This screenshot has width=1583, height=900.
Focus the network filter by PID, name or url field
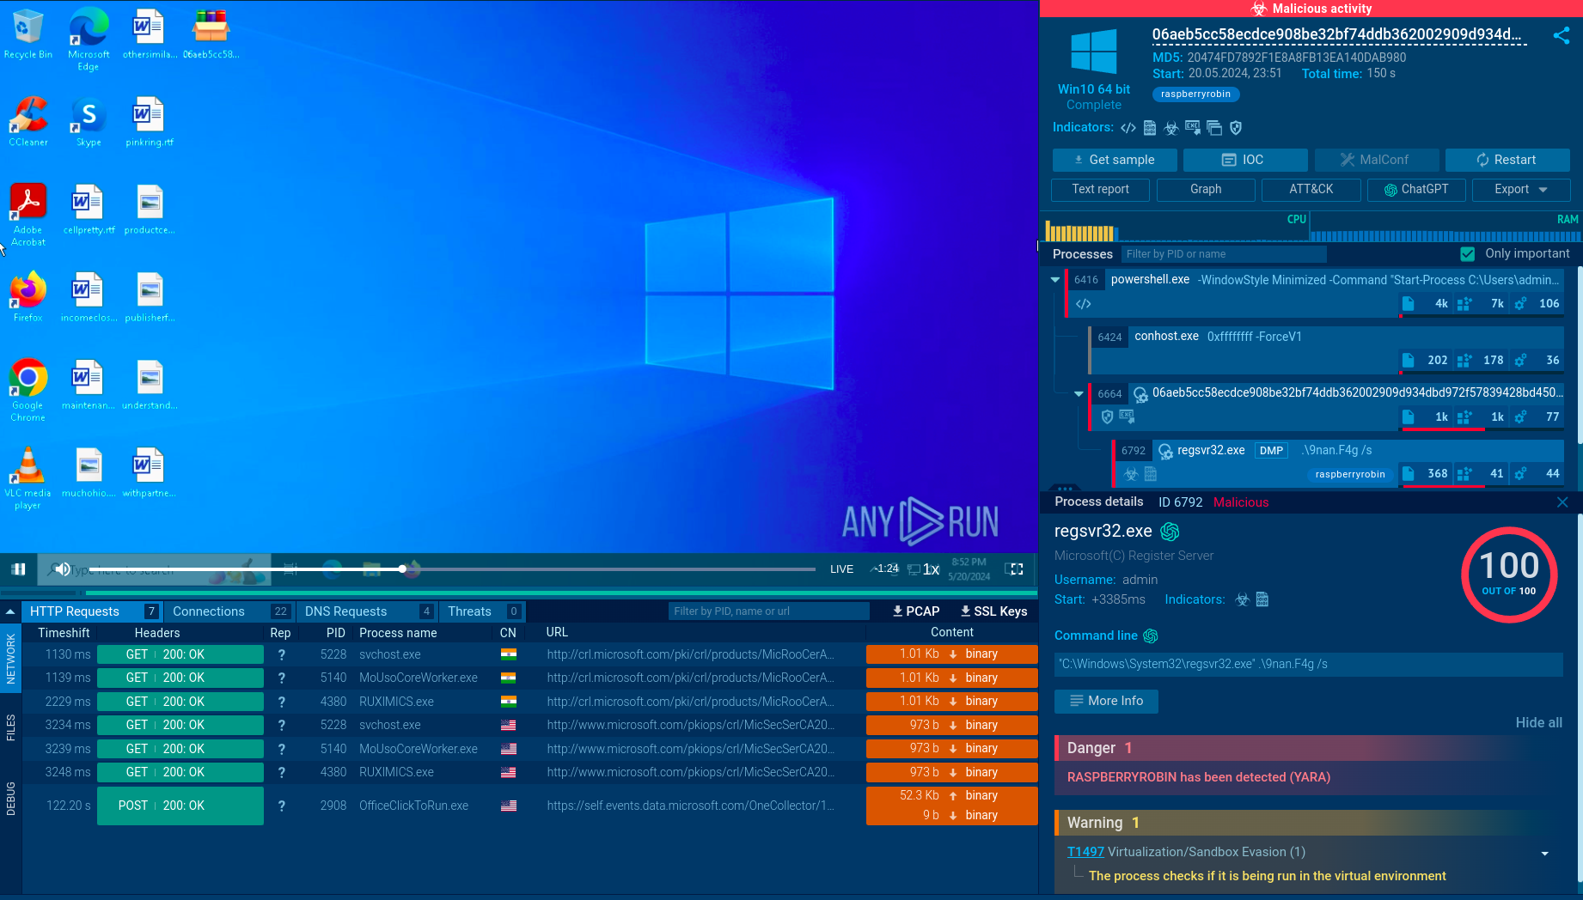click(767, 611)
